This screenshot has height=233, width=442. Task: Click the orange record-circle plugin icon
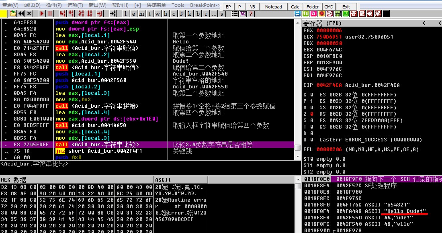click(x=321, y=14)
